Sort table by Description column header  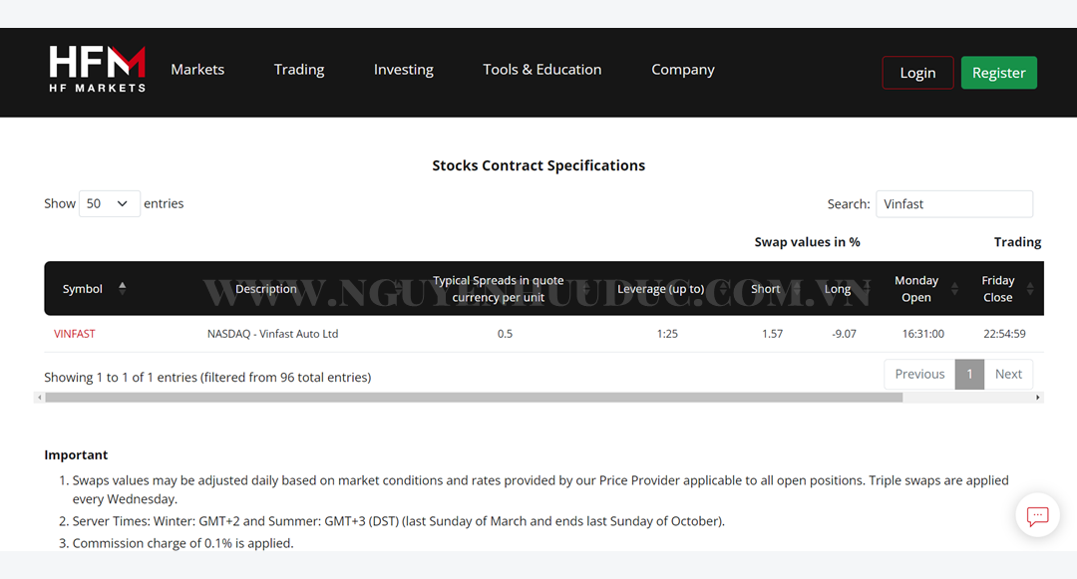pos(265,289)
